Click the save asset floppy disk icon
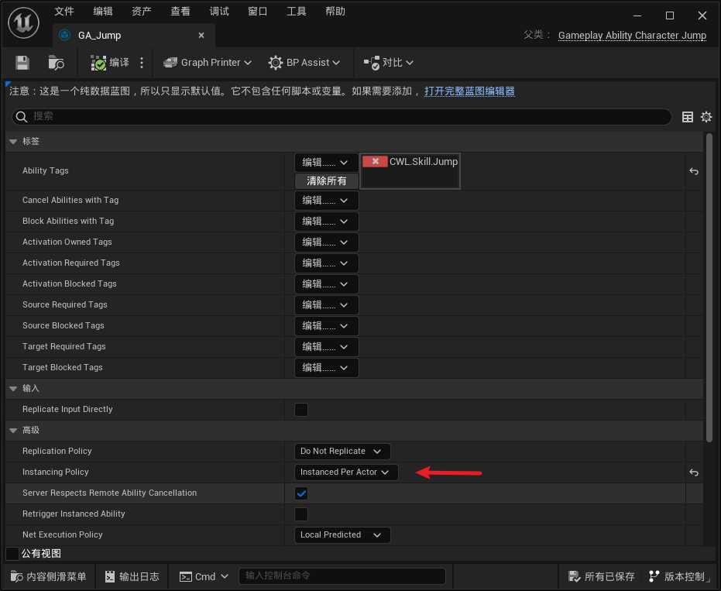 [x=22, y=63]
